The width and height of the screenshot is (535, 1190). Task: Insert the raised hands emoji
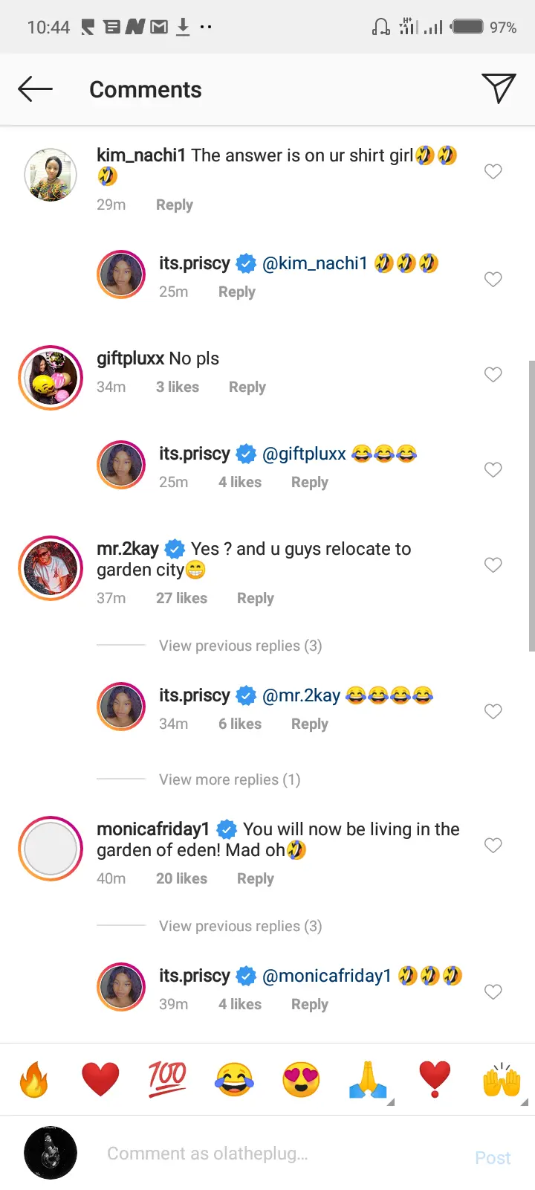(x=502, y=1079)
